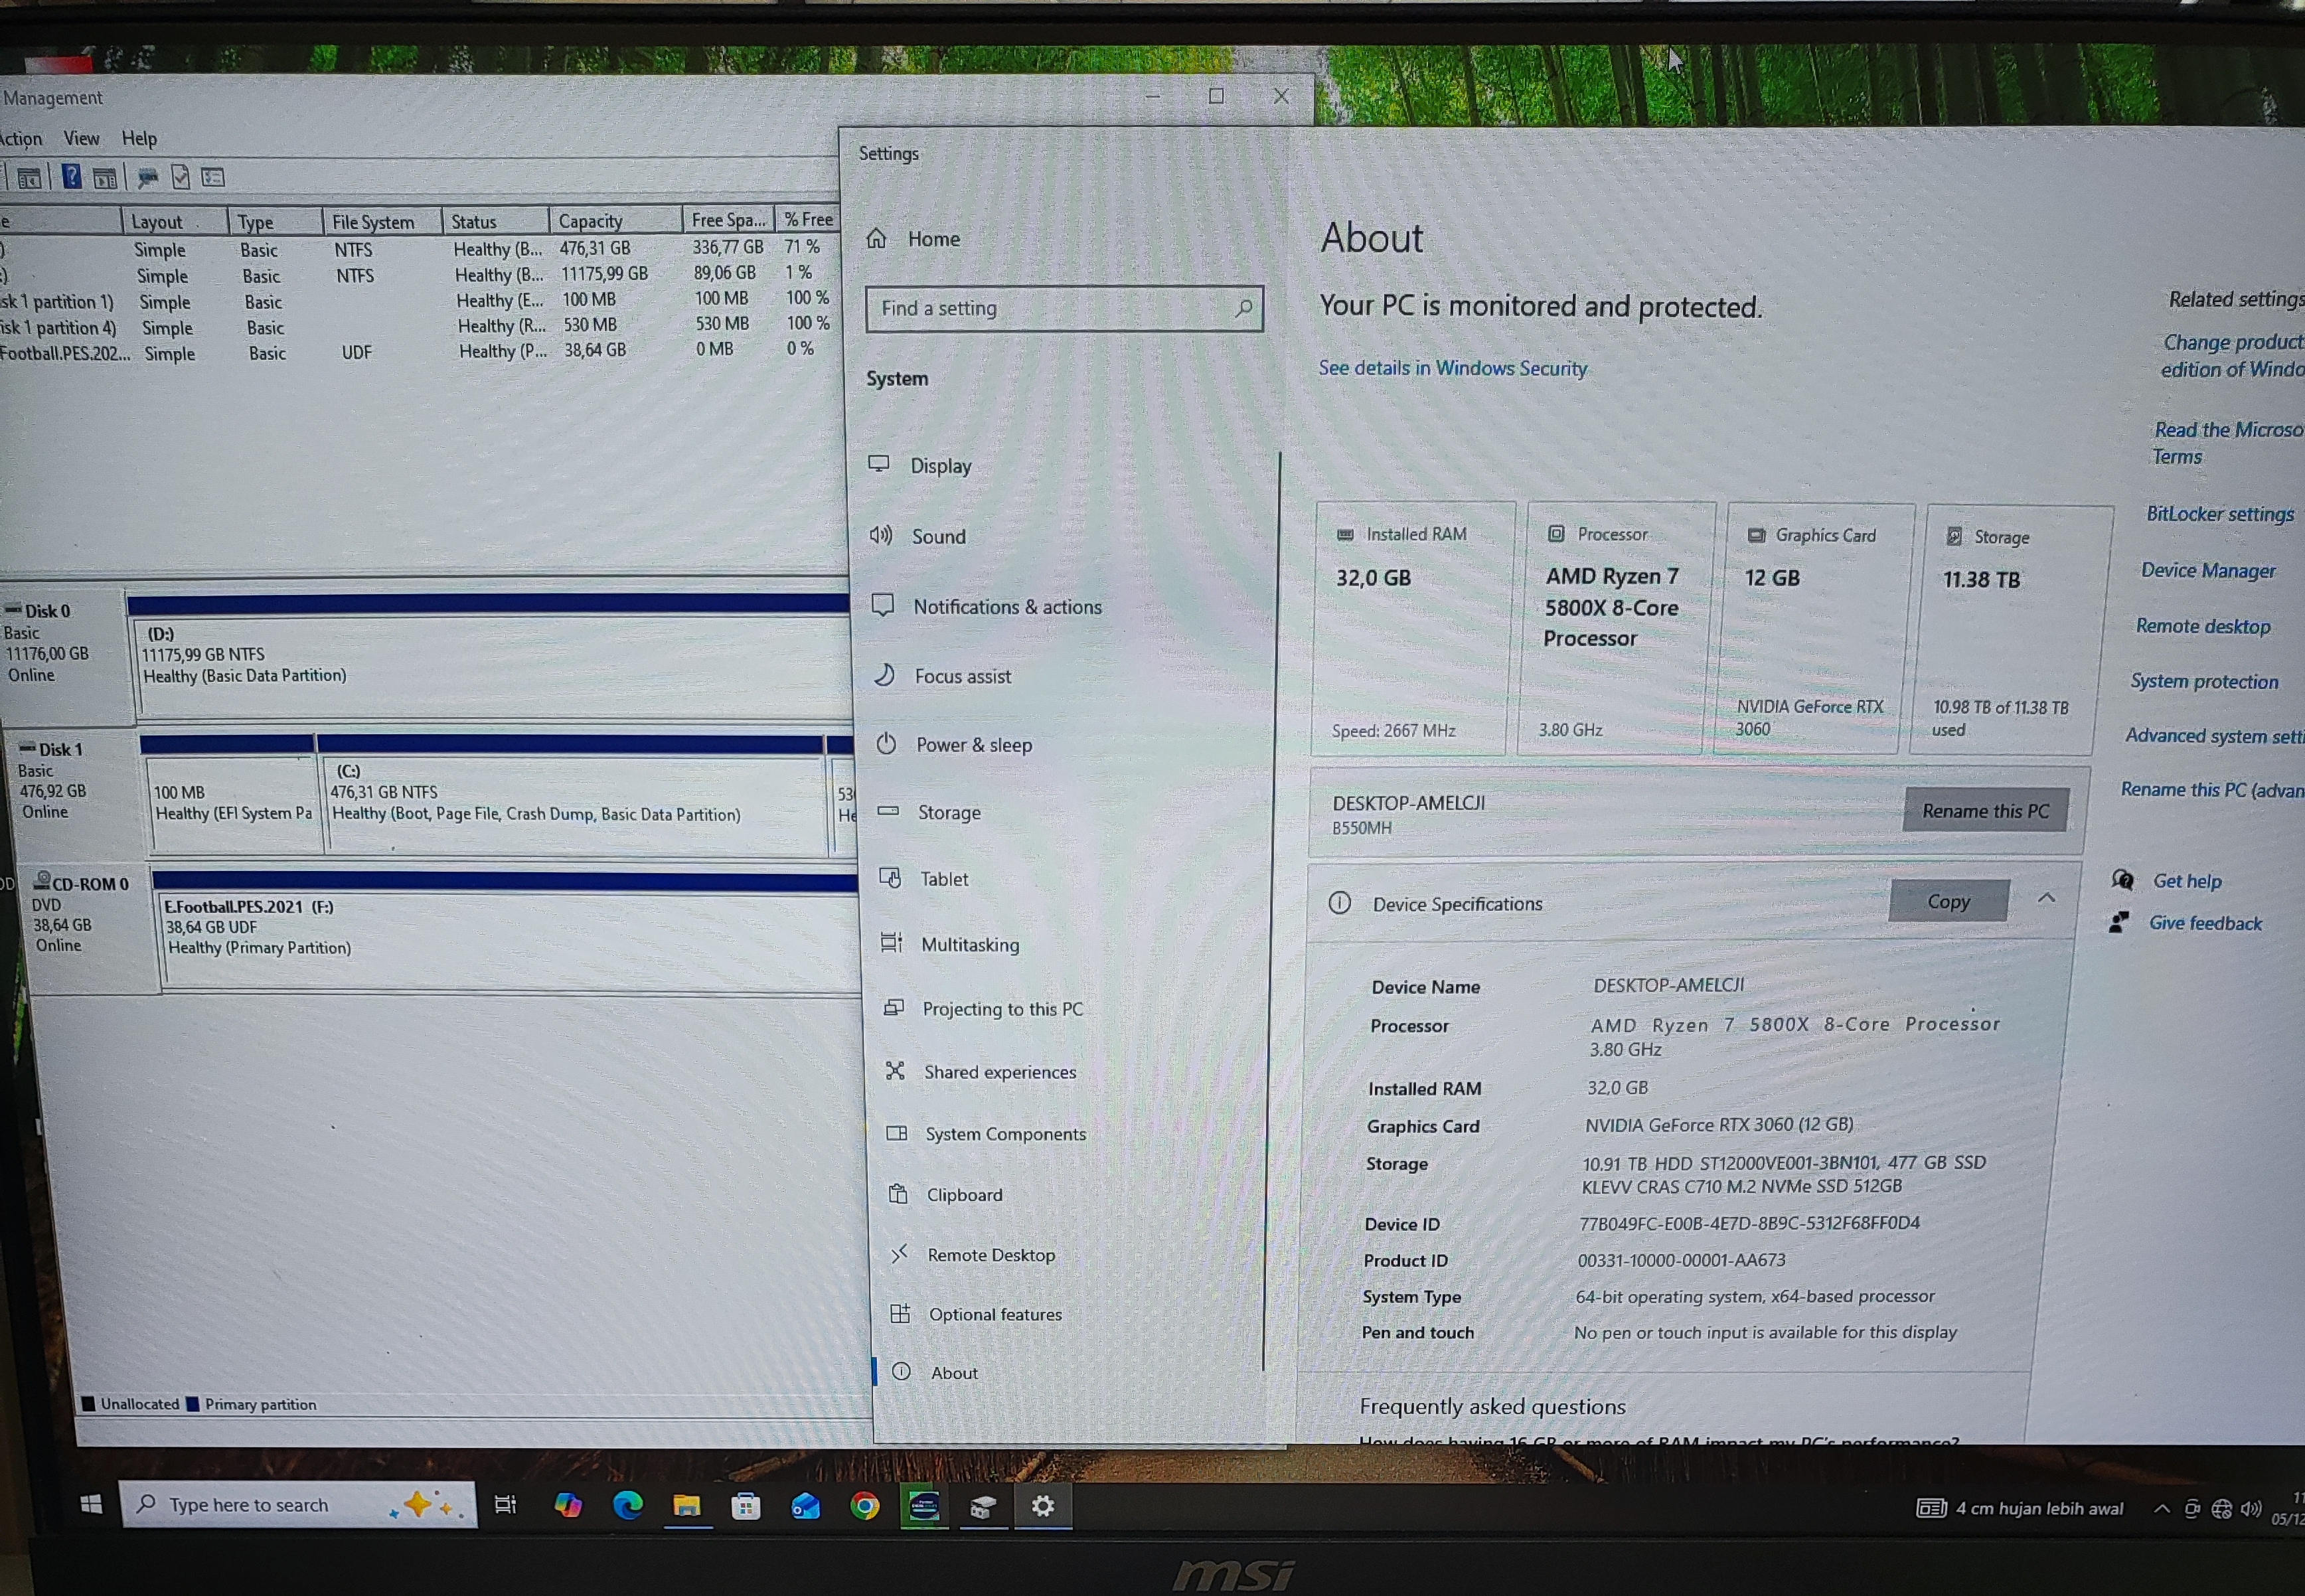Open Power & sleep settings

point(955,745)
